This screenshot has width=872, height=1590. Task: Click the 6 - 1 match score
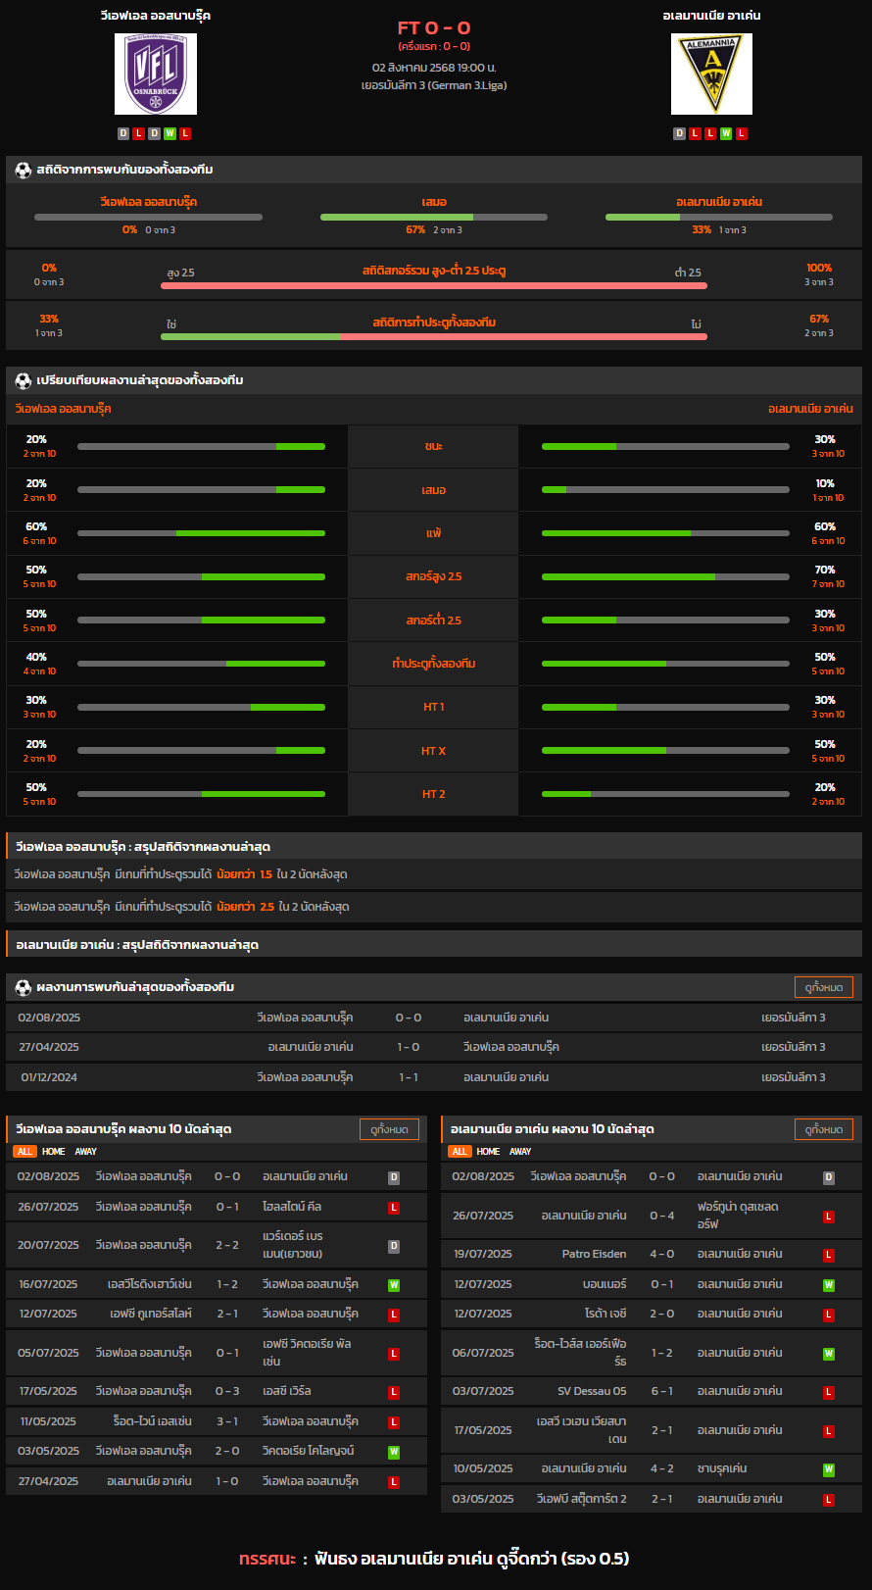click(662, 1391)
